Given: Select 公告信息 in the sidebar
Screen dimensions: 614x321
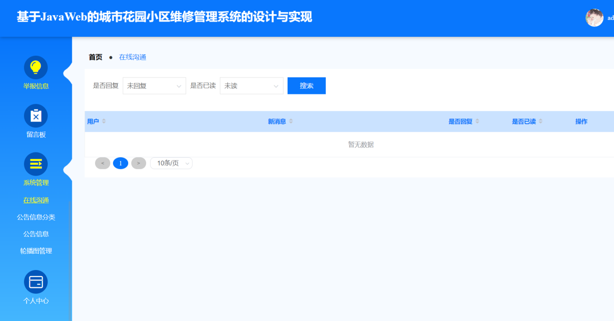Looking at the screenshot, I should pos(36,234).
